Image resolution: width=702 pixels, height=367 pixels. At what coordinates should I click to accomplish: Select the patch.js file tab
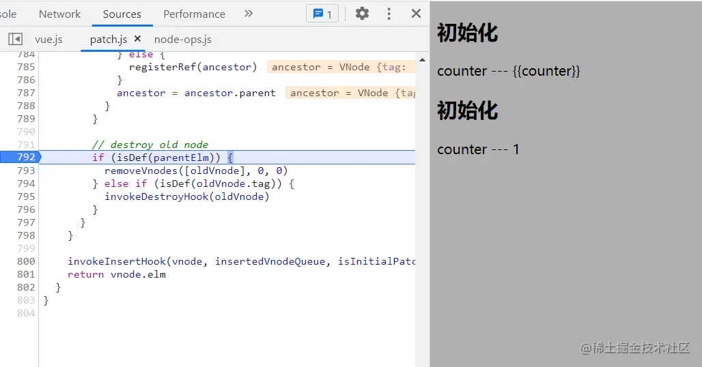click(109, 40)
